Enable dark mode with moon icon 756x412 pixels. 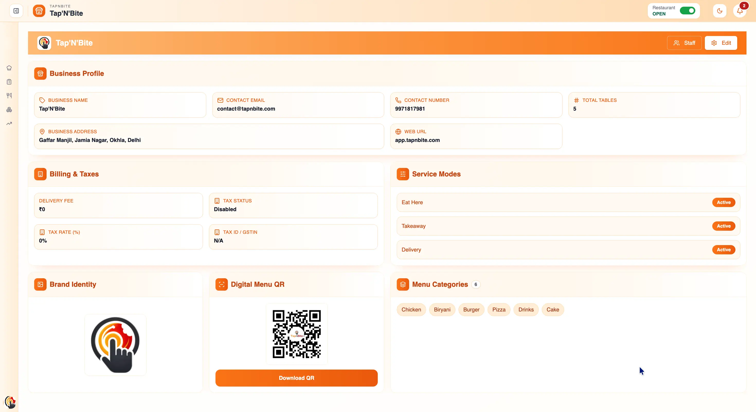tap(719, 11)
